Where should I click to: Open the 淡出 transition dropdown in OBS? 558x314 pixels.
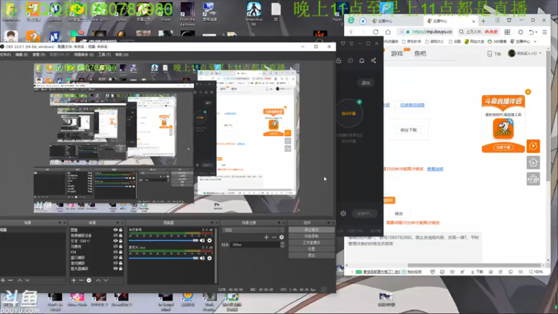(x=253, y=230)
